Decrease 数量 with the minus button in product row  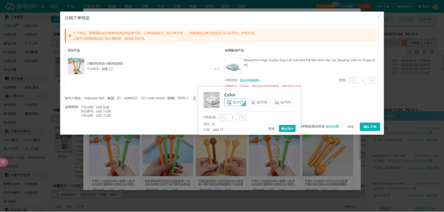tap(352, 80)
